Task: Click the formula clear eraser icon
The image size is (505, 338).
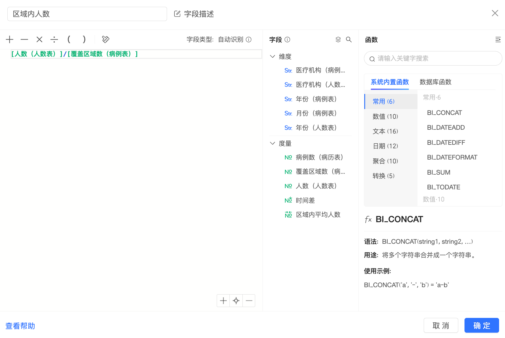Action: coord(106,39)
